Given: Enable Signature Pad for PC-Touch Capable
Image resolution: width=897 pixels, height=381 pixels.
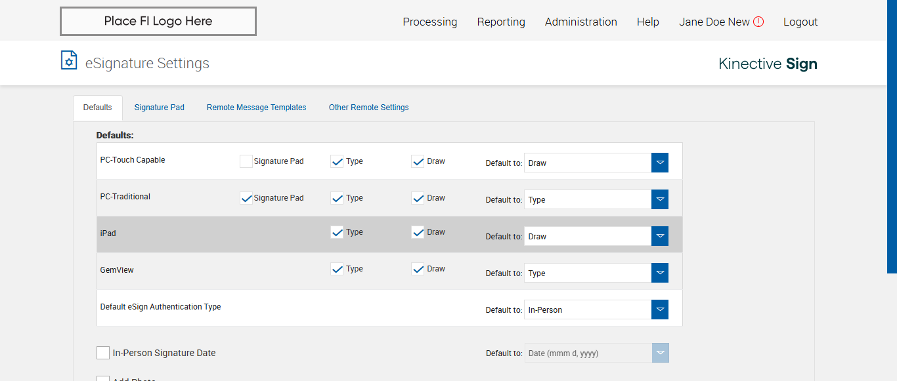Looking at the screenshot, I should pos(246,161).
